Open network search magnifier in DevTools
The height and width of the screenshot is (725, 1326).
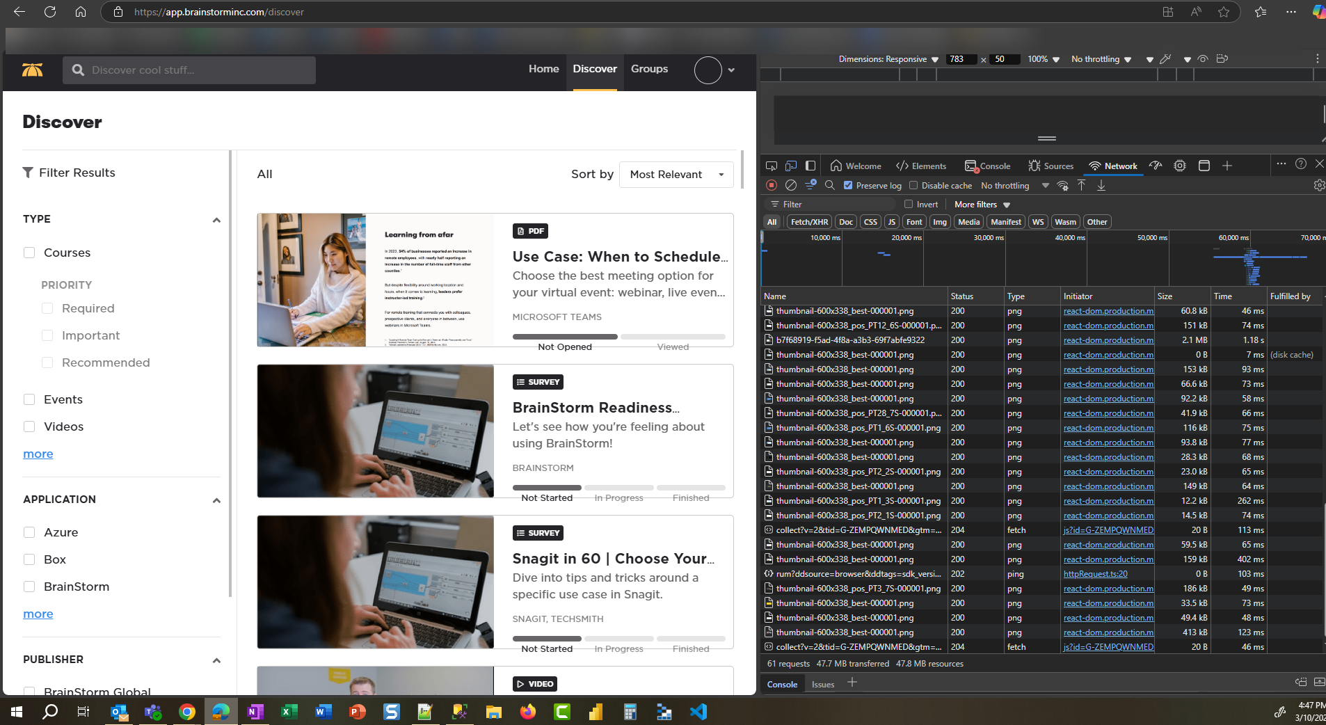coord(830,185)
